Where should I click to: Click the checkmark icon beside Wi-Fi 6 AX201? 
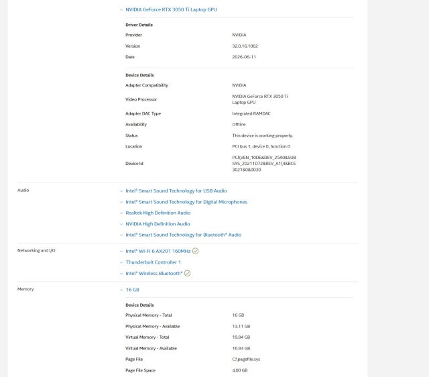[x=195, y=251]
